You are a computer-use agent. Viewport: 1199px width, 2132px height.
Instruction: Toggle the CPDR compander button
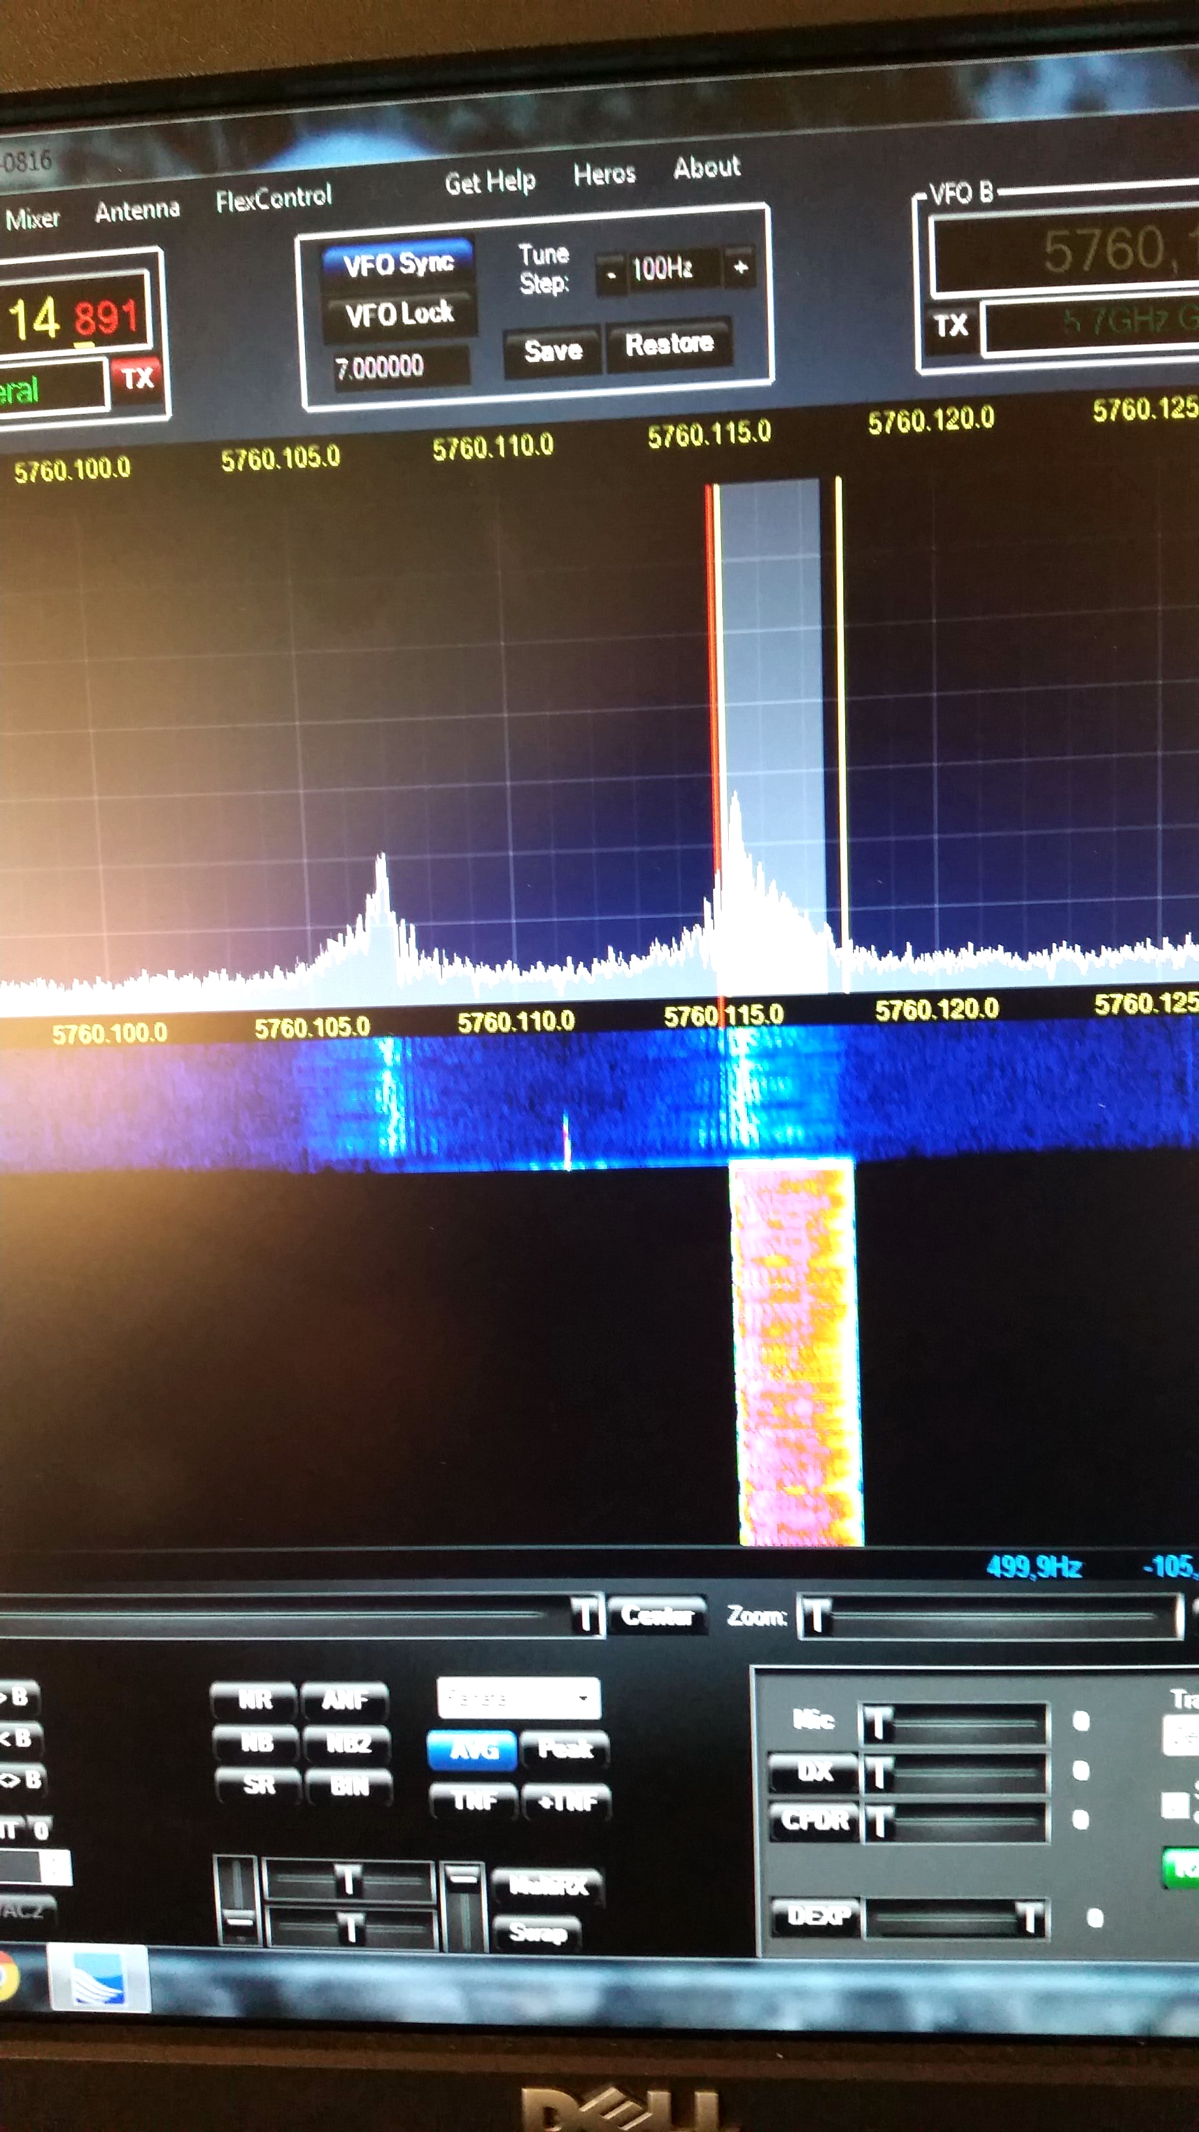(815, 1821)
